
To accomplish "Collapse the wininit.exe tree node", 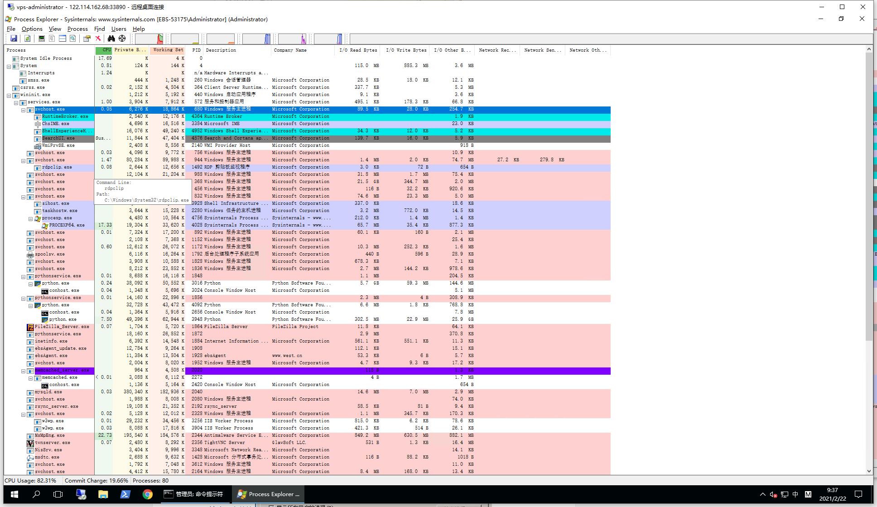I will [x=9, y=95].
